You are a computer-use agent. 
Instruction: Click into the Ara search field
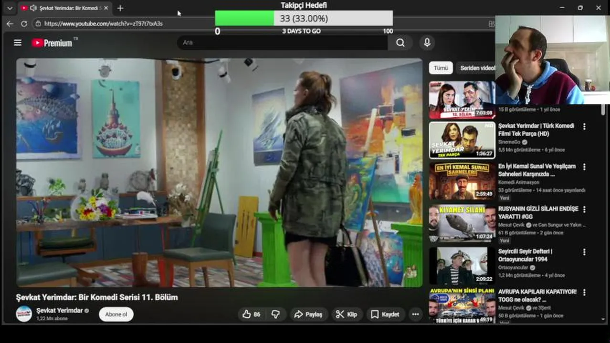(283, 42)
